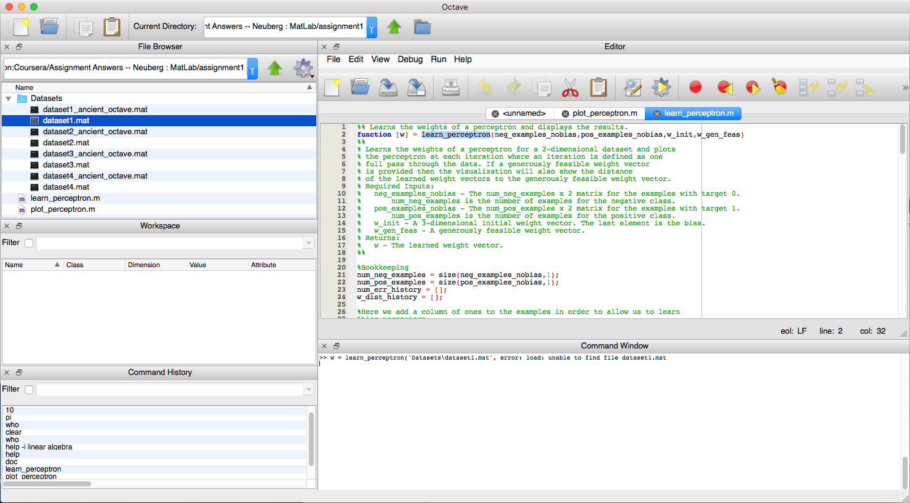Paste using the main toolbar clipboard icon
The width and height of the screenshot is (910, 503).
tap(112, 26)
